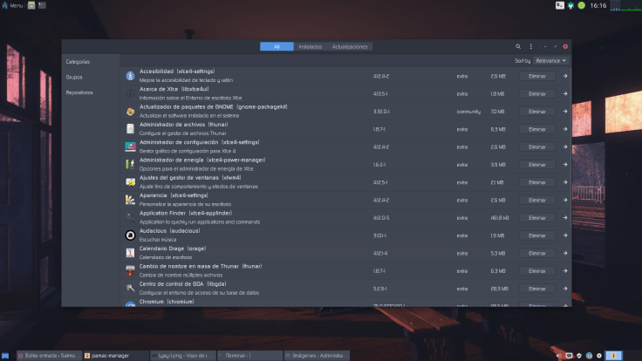Open details arrow for Administrador de archivos
This screenshot has height=361, width=642.
point(564,129)
